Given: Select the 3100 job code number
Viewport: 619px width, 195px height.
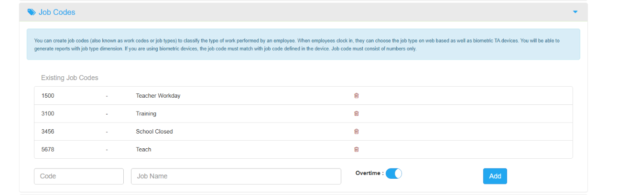Looking at the screenshot, I should (48, 114).
